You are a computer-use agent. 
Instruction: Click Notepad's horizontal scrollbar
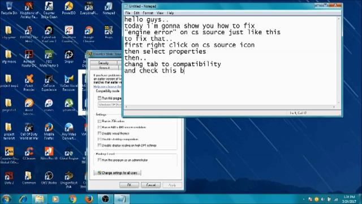230,107
